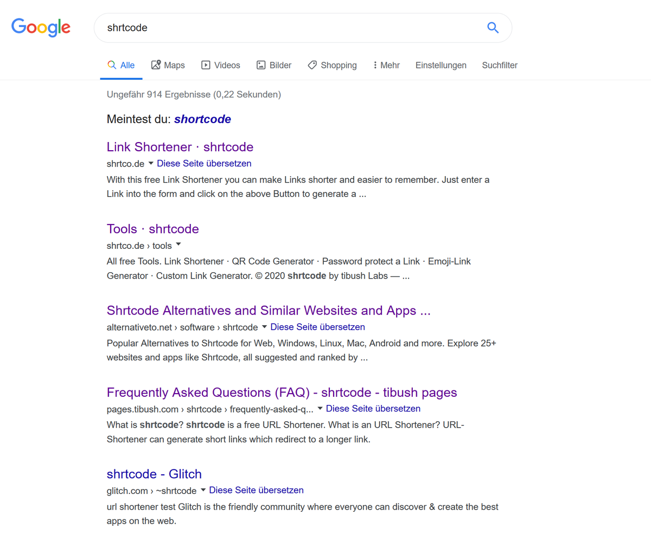This screenshot has height=534, width=651.
Task: Expand the dropdown arrow beside glitch.com URL
Action: click(203, 490)
